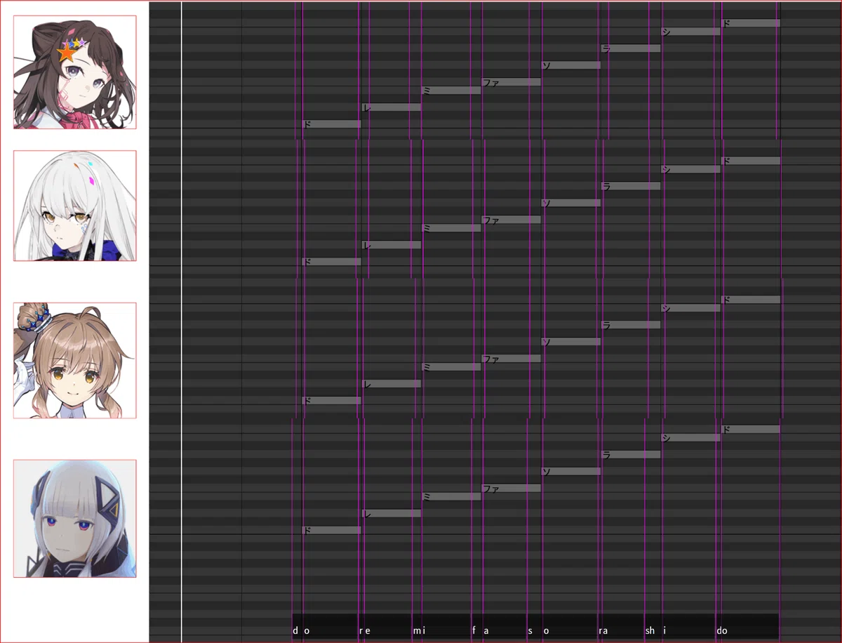Select the ファ note in the silver-haired 3D character's track
This screenshot has width=842, height=643.
point(511,489)
